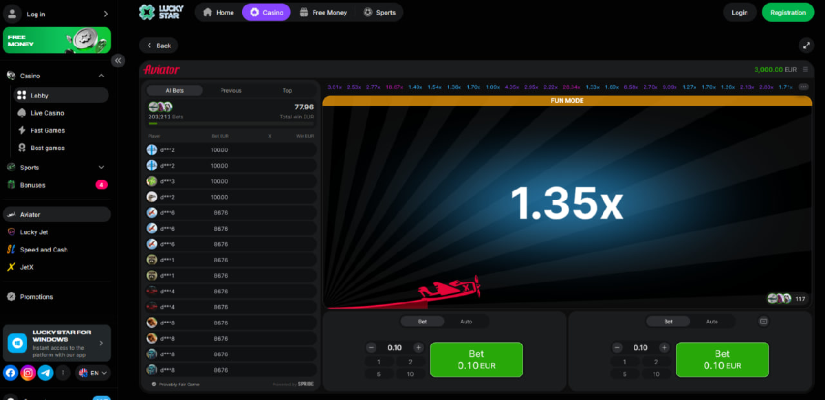Click the Lucky Star for Windows banner
The image size is (825, 400).
[56, 343]
